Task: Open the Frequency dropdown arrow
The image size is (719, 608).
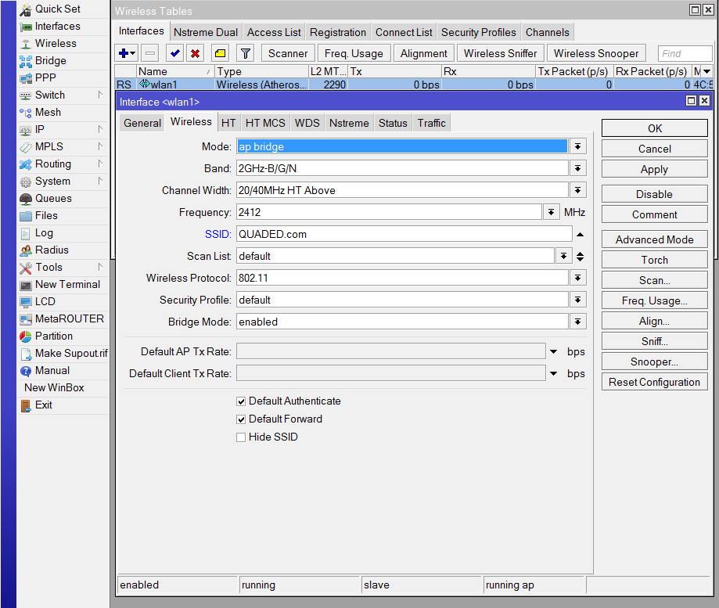Action: click(551, 212)
